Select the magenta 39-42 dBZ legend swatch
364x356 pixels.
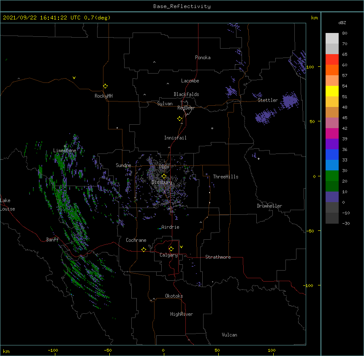(332, 133)
